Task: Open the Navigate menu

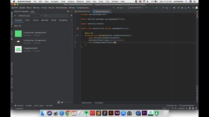Action: pos(55,1)
